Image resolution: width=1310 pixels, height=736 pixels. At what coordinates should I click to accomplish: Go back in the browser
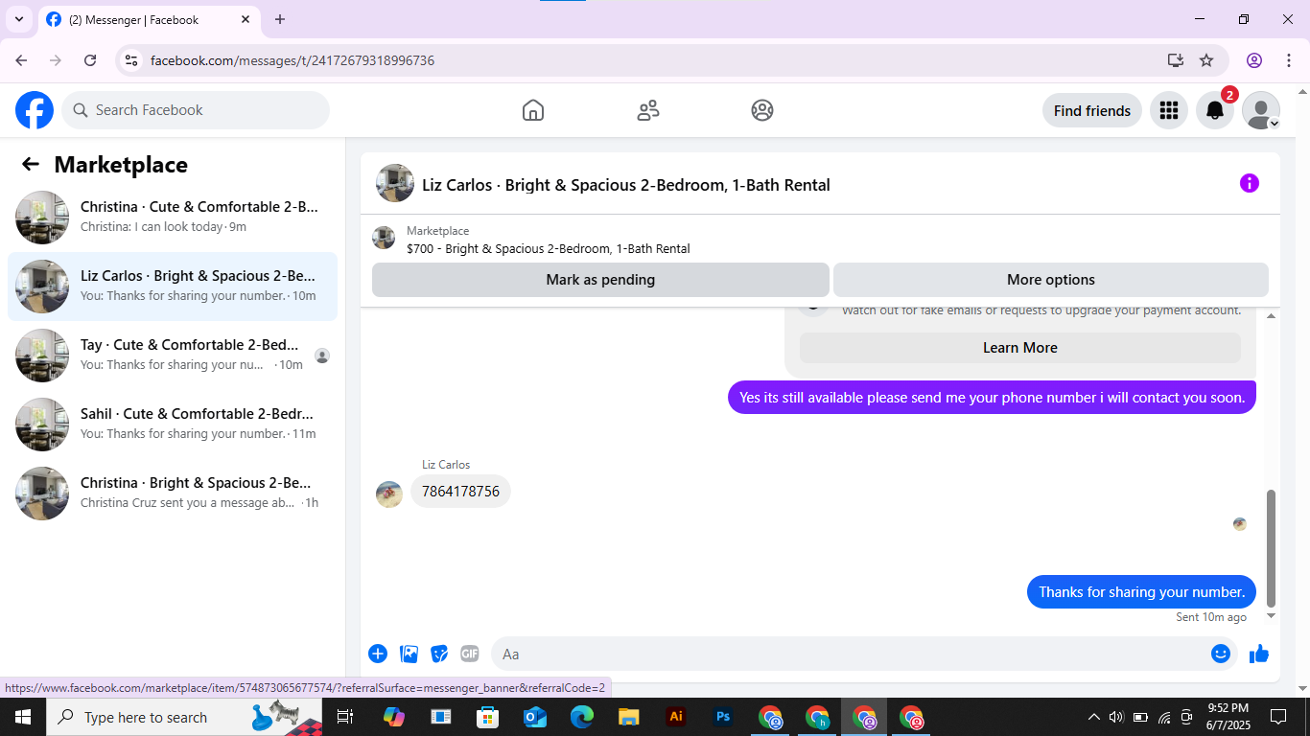[21, 60]
